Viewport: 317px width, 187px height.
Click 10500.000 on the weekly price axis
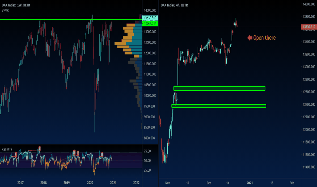point(150,85)
